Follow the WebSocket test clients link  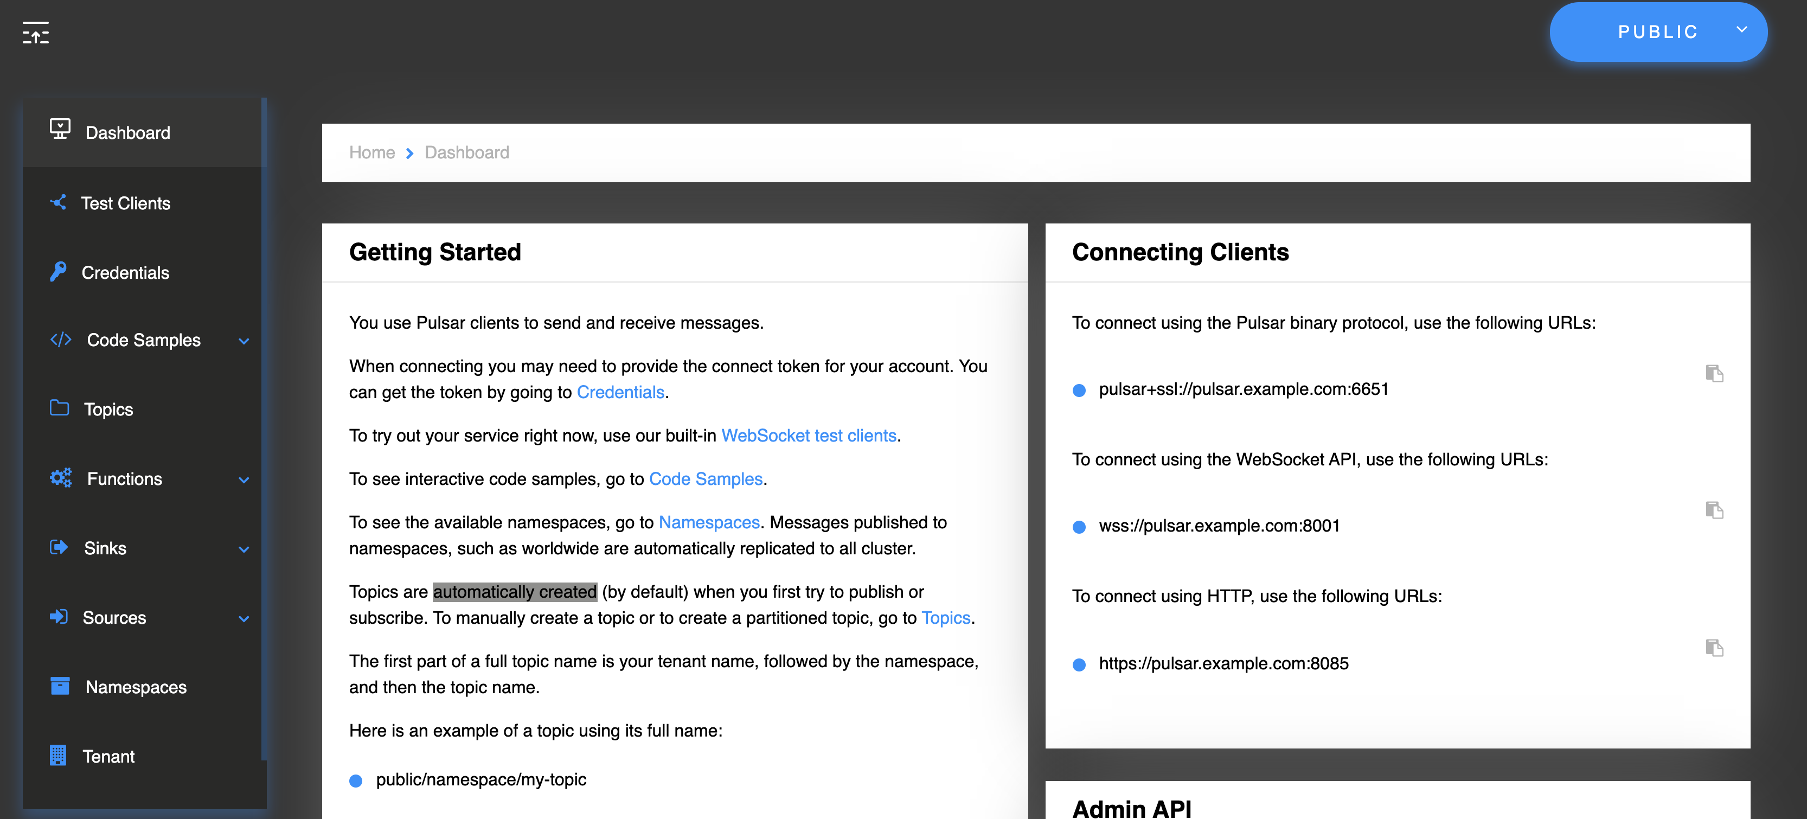coord(808,436)
